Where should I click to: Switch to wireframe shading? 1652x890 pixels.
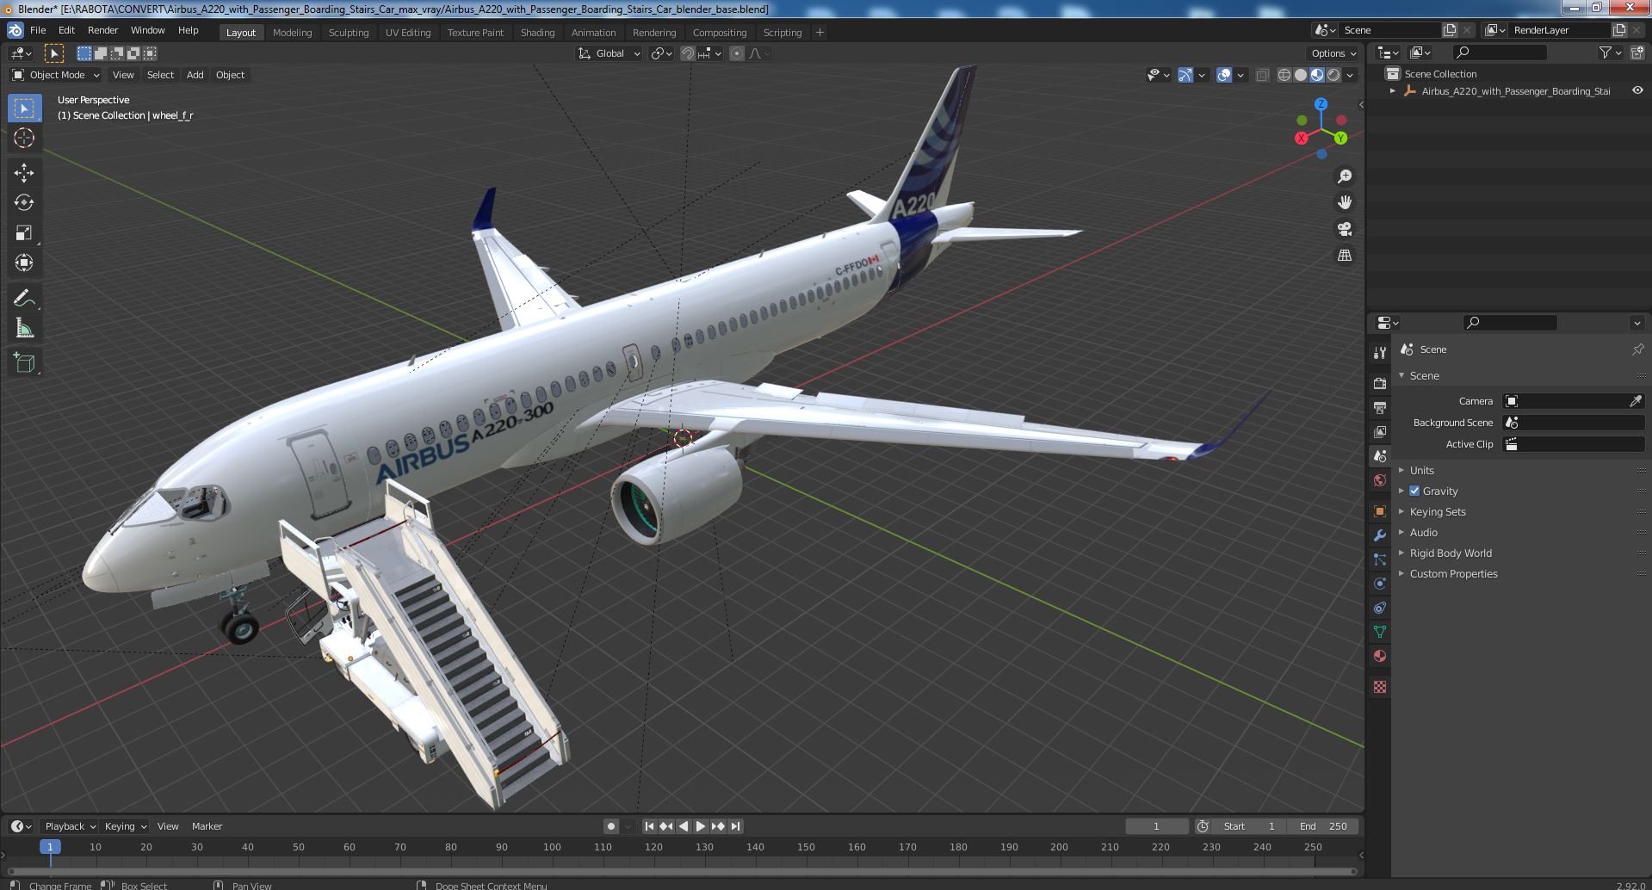click(x=1284, y=75)
